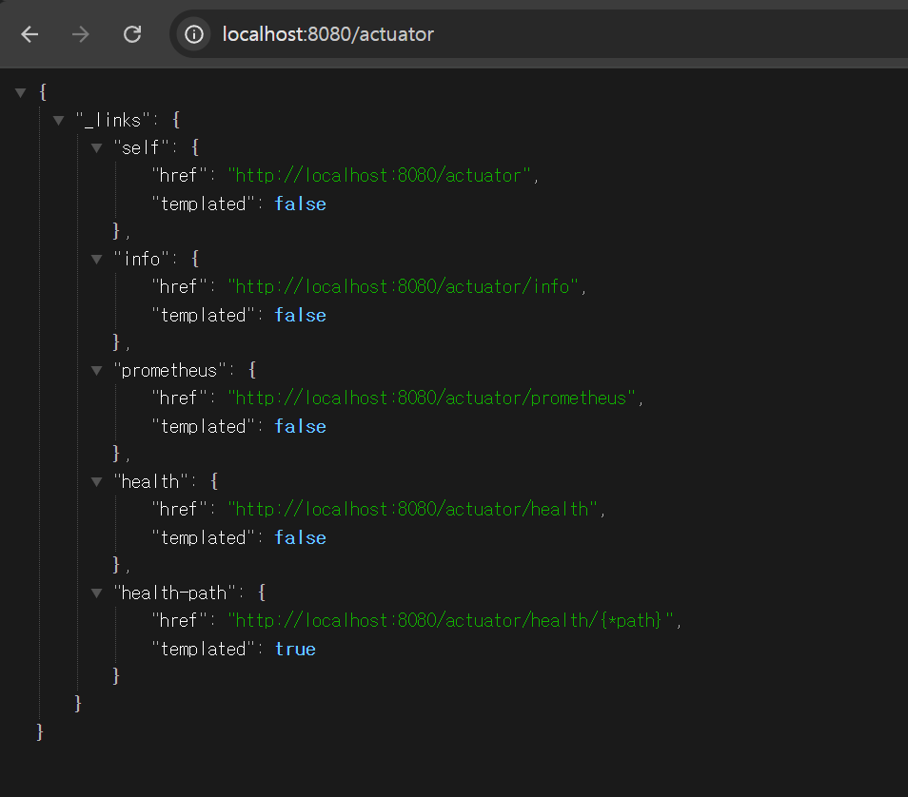The height and width of the screenshot is (797, 908).
Task: Reload the actuator page
Action: coord(132,35)
